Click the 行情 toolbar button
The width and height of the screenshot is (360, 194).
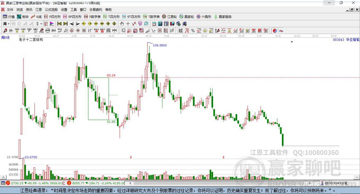9,17
